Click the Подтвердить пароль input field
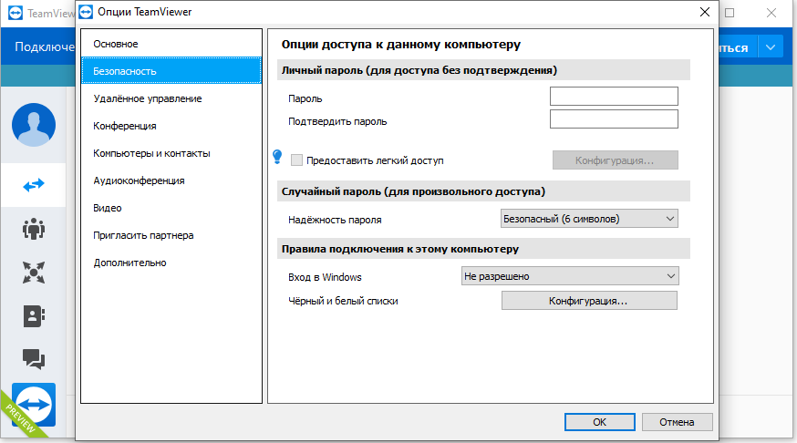Viewport: 797px width, 443px height. click(614, 118)
